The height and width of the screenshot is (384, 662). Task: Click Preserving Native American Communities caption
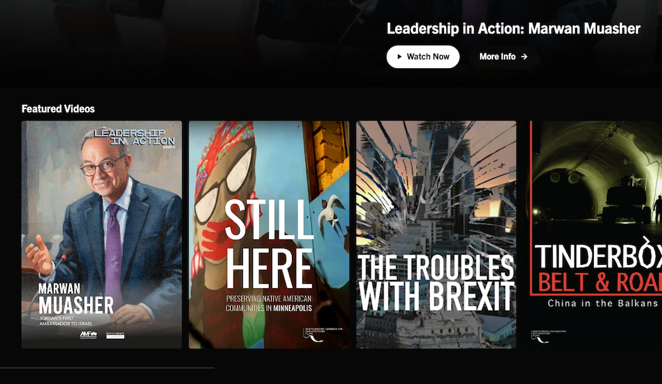point(269,303)
